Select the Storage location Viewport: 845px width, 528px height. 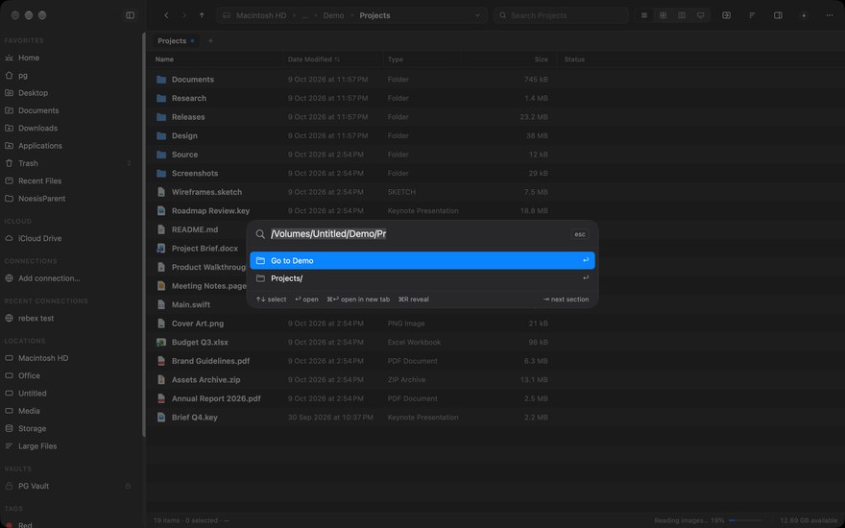coord(33,428)
